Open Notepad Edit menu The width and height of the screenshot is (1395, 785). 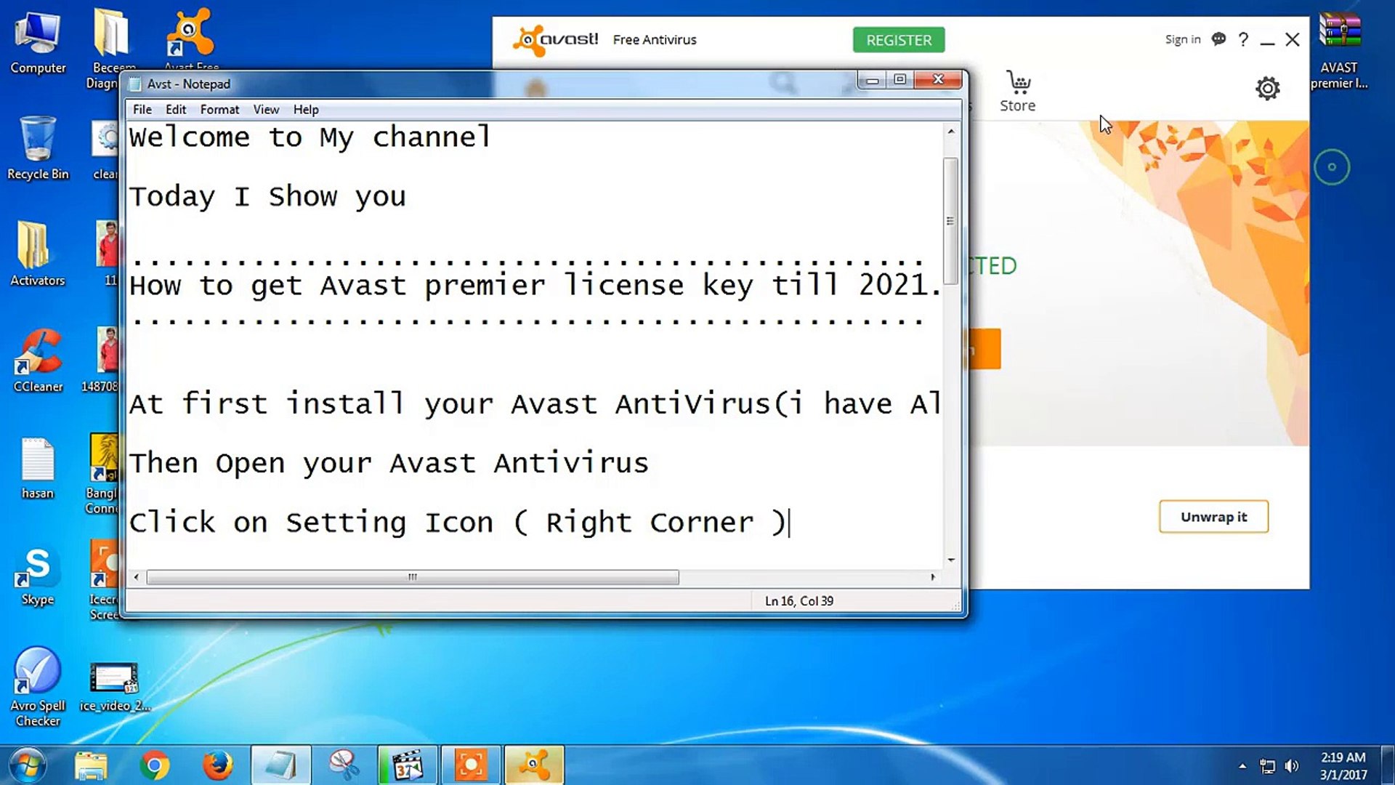click(x=176, y=109)
